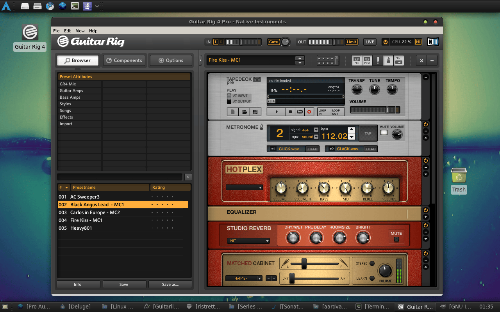500x312 pixels.
Task: Start recording in Tapedeck
Action: pos(309,112)
